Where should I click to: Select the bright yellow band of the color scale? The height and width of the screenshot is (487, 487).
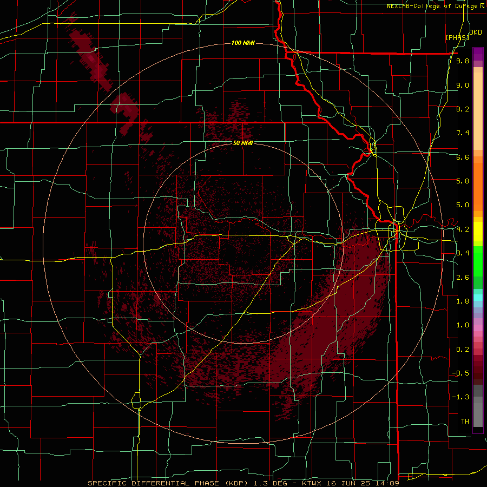click(478, 232)
